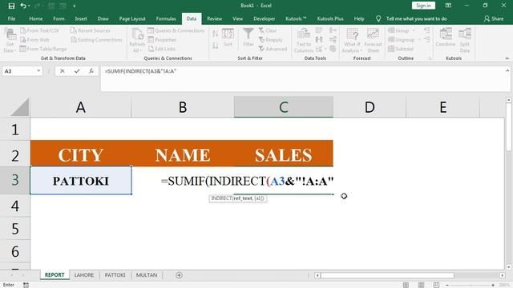Cancel formula entry with X icon
Viewport: 513px width, 288px height.
63,71
